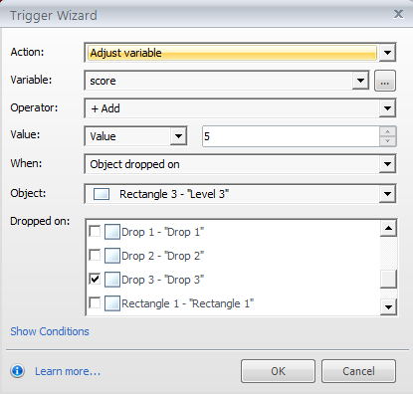413x394 pixels.
Task: Select the Drop 1 - "Drop 1" list text
Action: [163, 232]
